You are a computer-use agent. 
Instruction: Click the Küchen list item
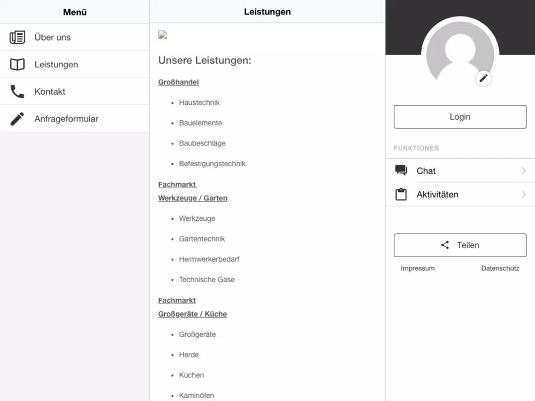point(192,375)
